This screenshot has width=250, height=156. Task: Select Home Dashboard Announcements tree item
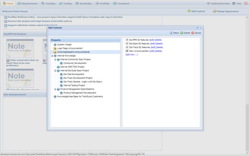(x=73, y=52)
